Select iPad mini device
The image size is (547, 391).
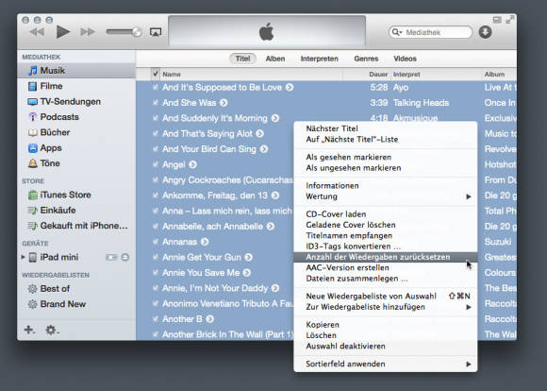point(58,257)
